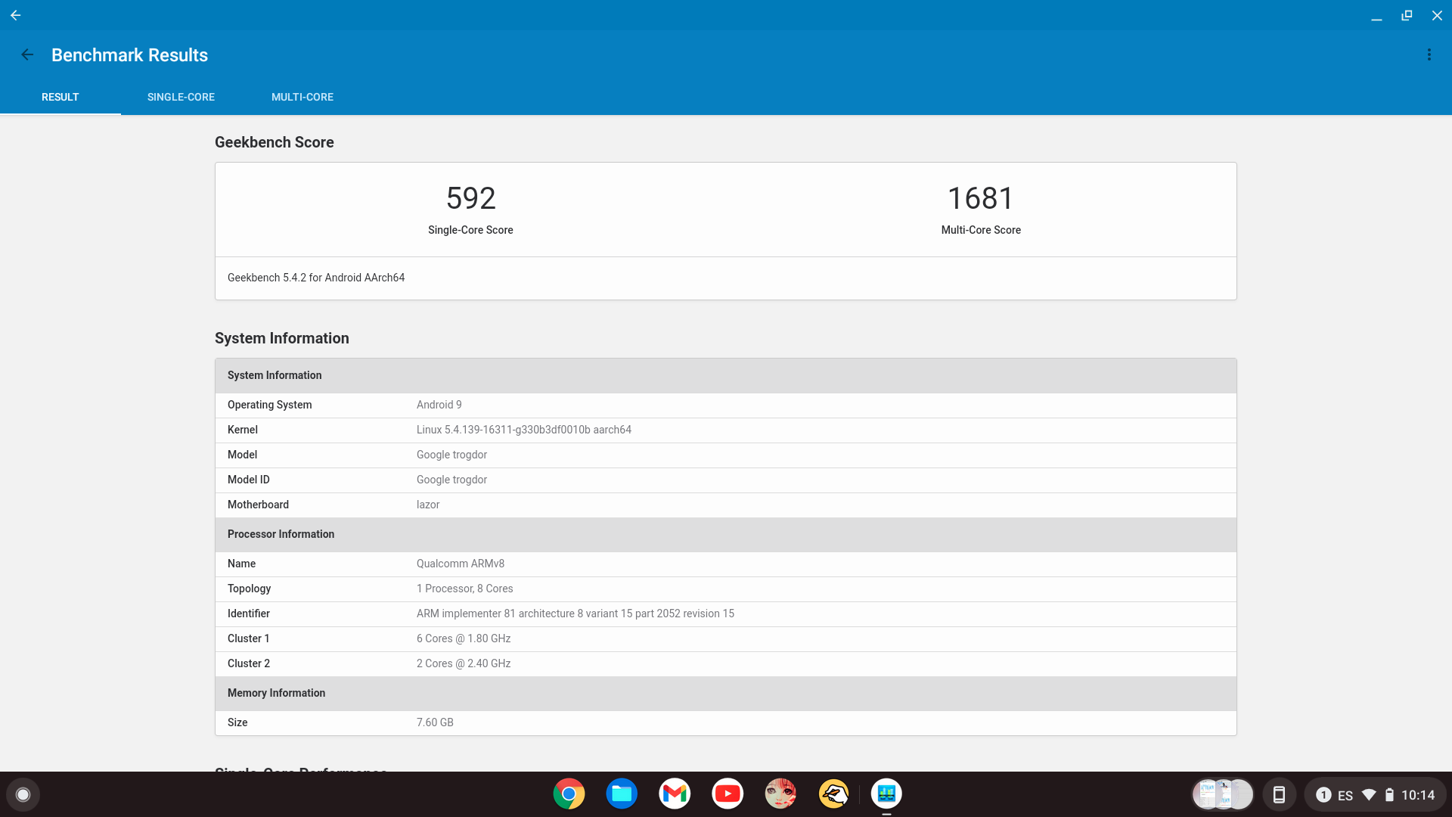Click the Cluster 2 row label
This screenshot has width=1452, height=817.
(249, 663)
